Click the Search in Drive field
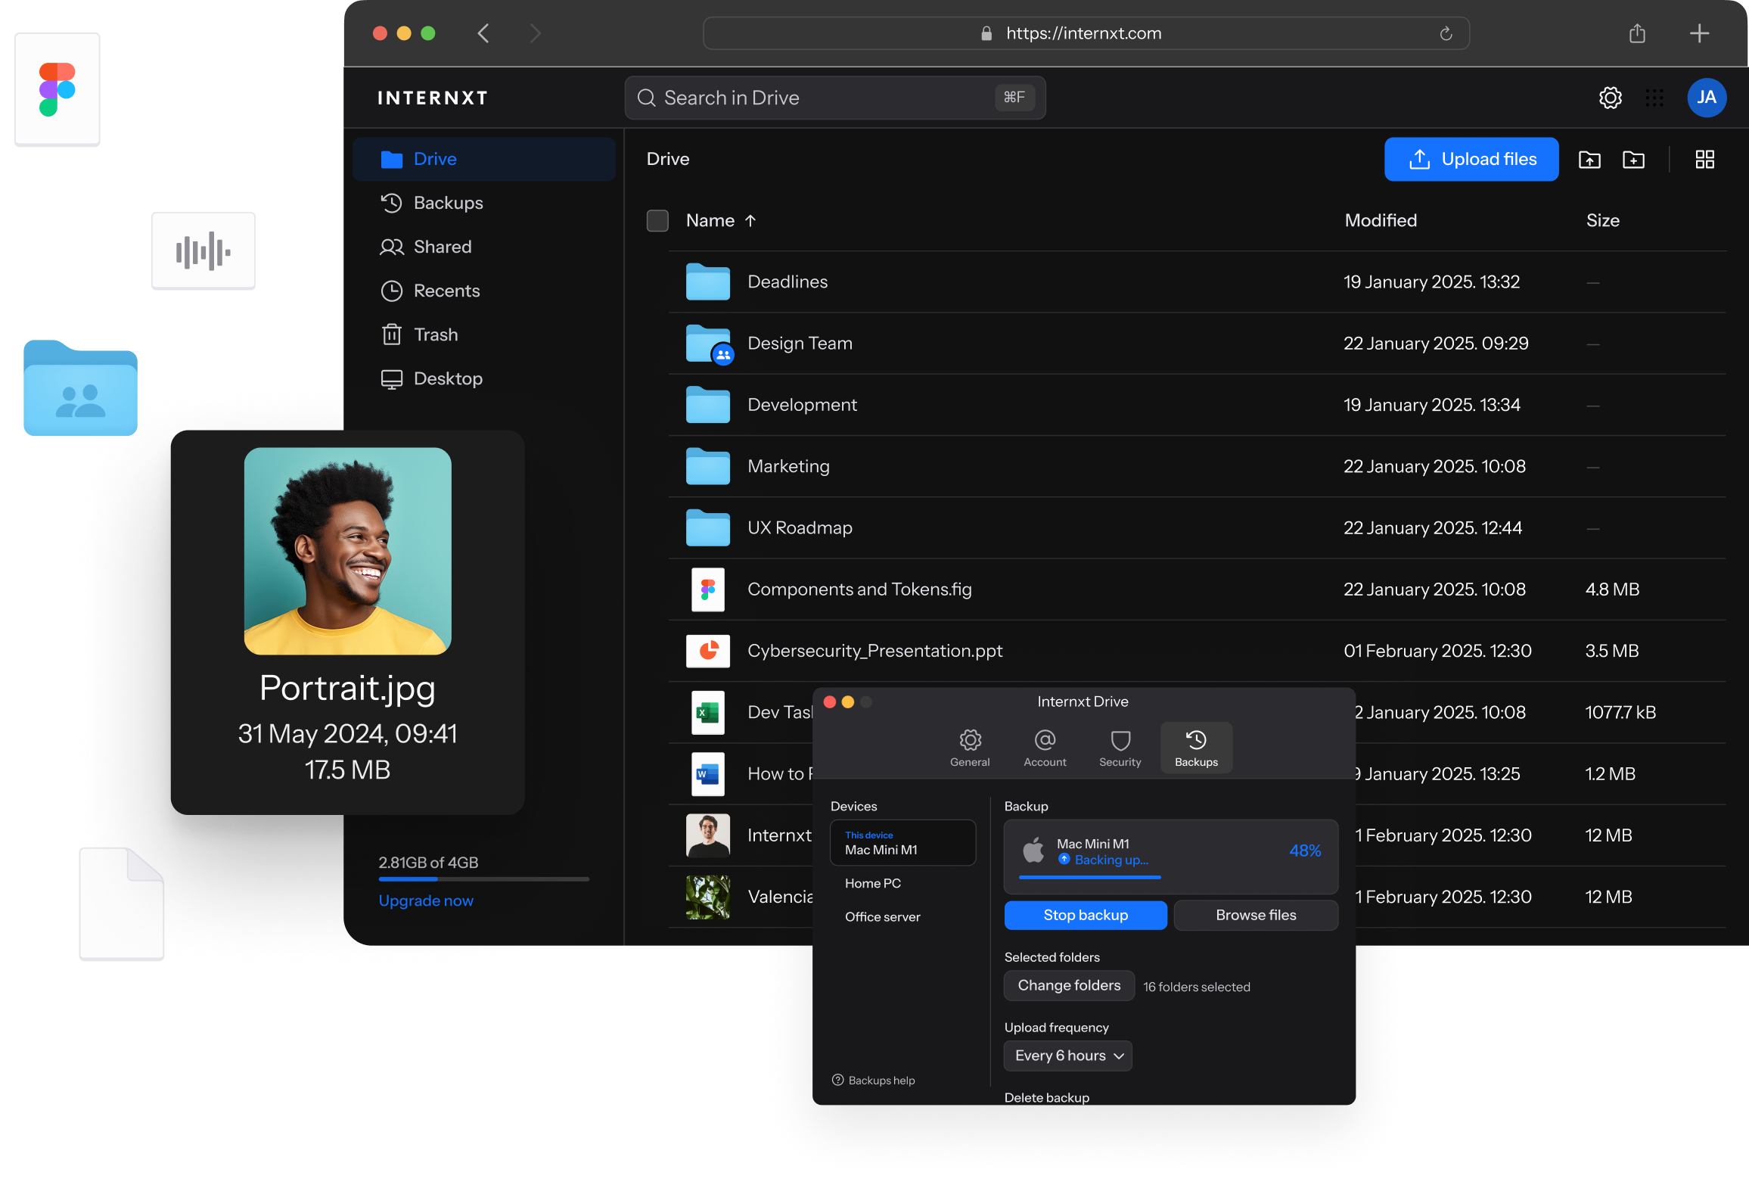Viewport: 1749px width, 1185px height. [835, 98]
